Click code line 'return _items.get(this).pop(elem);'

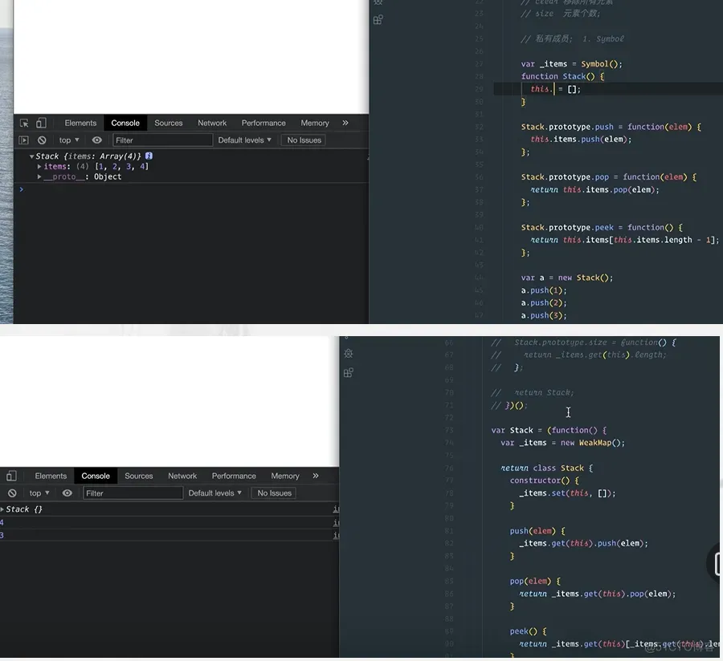tap(597, 594)
